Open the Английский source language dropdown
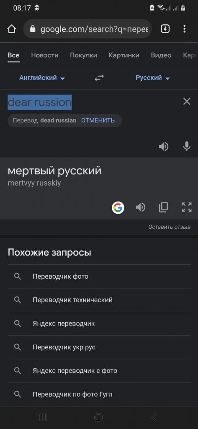The width and height of the screenshot is (198, 429). click(42, 78)
